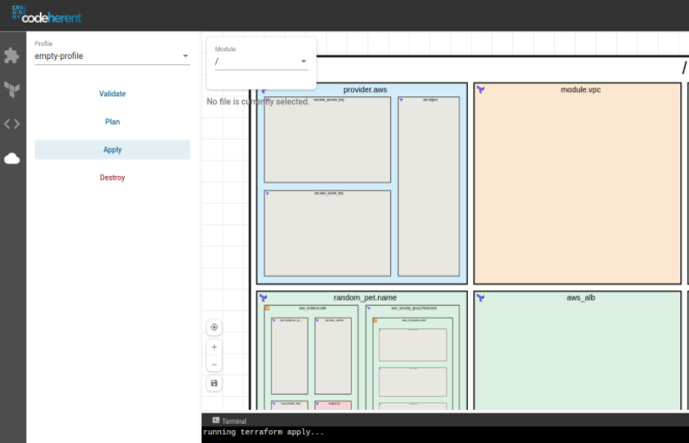This screenshot has height=443, width=689.
Task: Switch to the Terminal tab
Action: pyautogui.click(x=230, y=420)
